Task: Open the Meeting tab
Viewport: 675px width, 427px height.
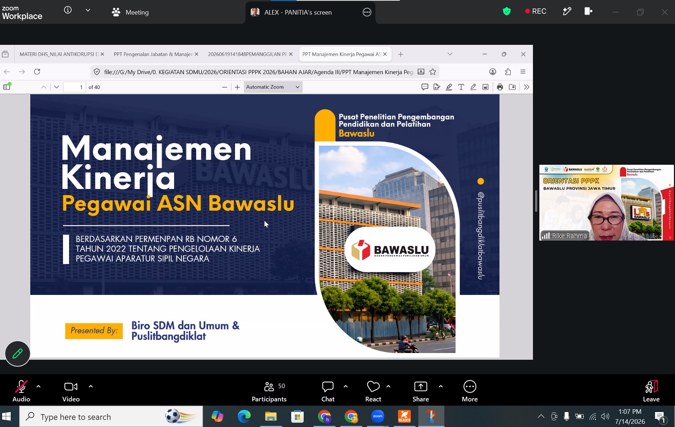Action: point(130,12)
